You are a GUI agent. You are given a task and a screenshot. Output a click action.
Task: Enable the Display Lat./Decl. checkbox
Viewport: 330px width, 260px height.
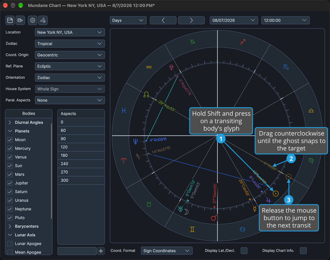click(244, 251)
